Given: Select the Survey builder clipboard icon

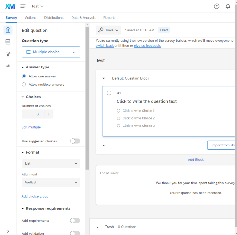Looking at the screenshot, I should [8, 30].
